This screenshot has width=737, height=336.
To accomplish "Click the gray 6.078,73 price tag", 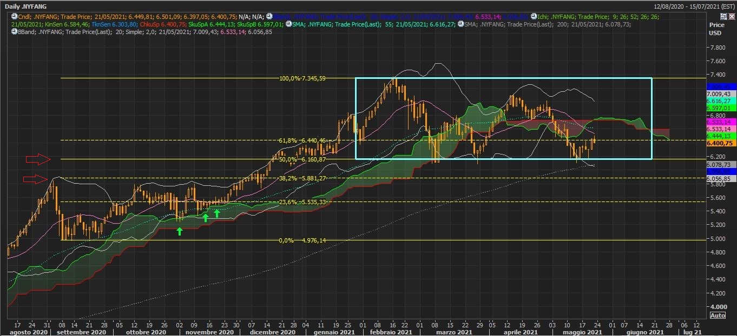I will [x=721, y=164].
